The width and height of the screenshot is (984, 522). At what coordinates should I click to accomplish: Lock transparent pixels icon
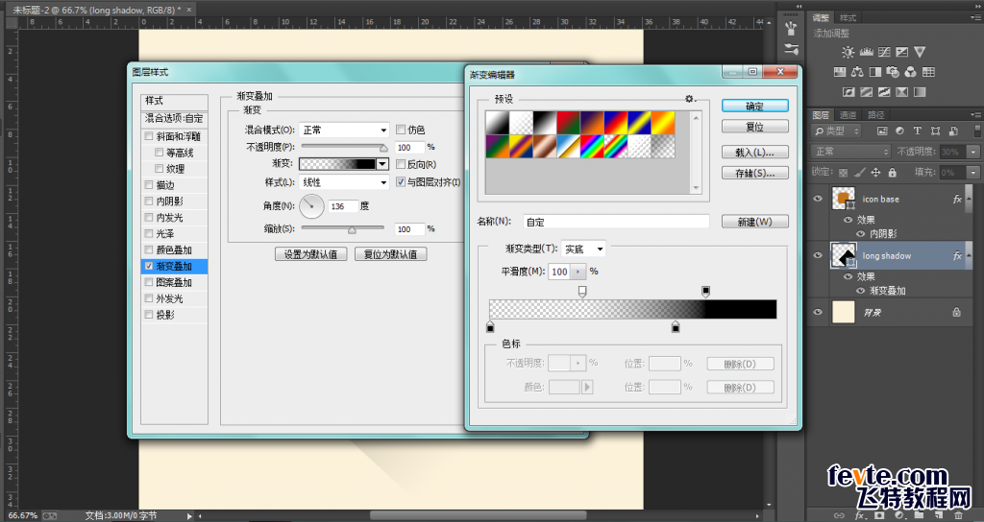(843, 173)
